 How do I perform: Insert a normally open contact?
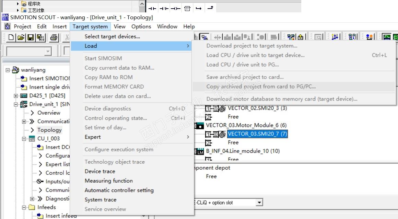(x=152, y=8)
